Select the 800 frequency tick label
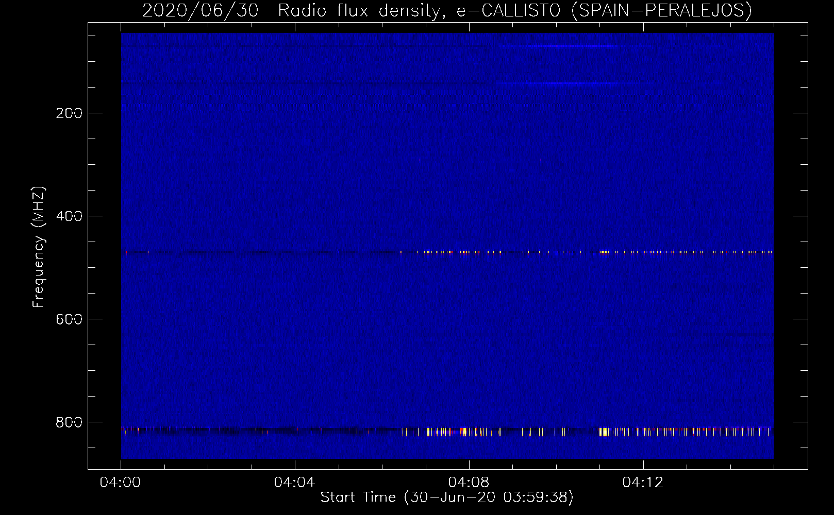Screen dimensions: 834x515 69,422
